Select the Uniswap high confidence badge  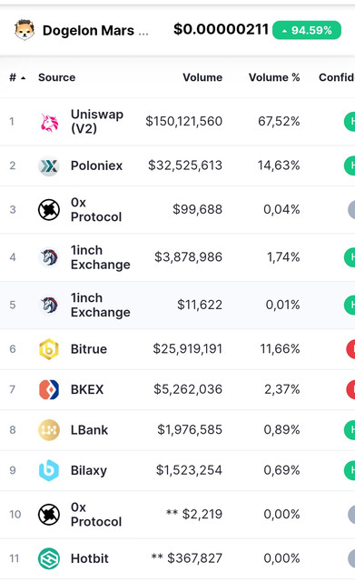(x=350, y=121)
